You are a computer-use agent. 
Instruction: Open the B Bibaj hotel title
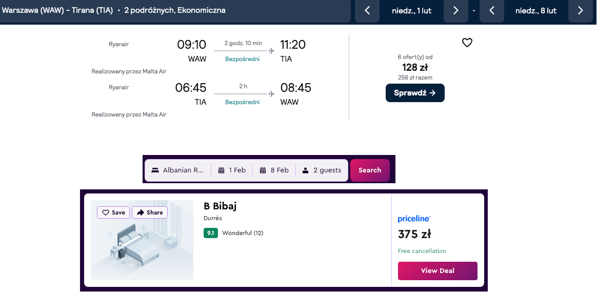pyautogui.click(x=220, y=206)
